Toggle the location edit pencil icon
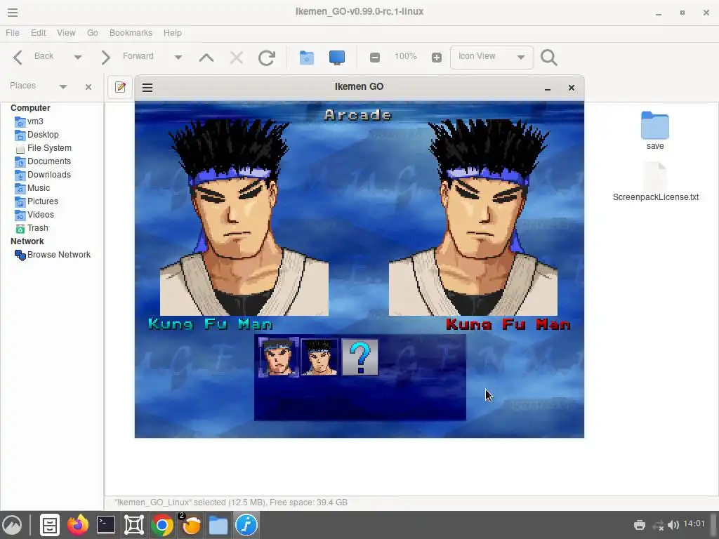This screenshot has width=719, height=539. point(120,87)
